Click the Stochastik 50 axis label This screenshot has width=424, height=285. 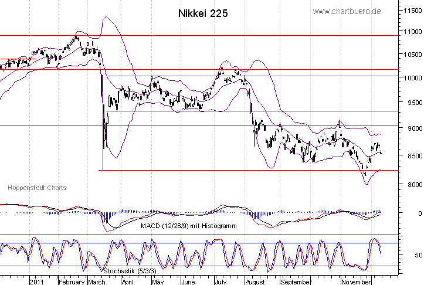click(419, 255)
